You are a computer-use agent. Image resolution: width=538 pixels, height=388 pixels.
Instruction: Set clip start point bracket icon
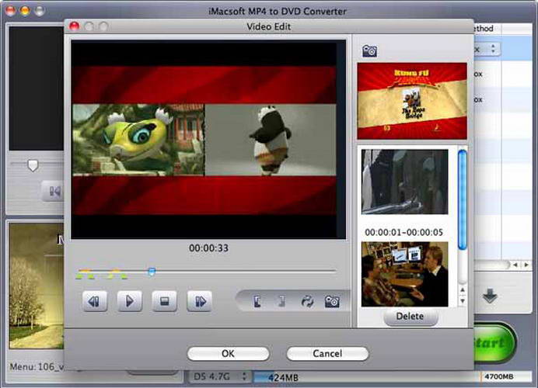257,301
